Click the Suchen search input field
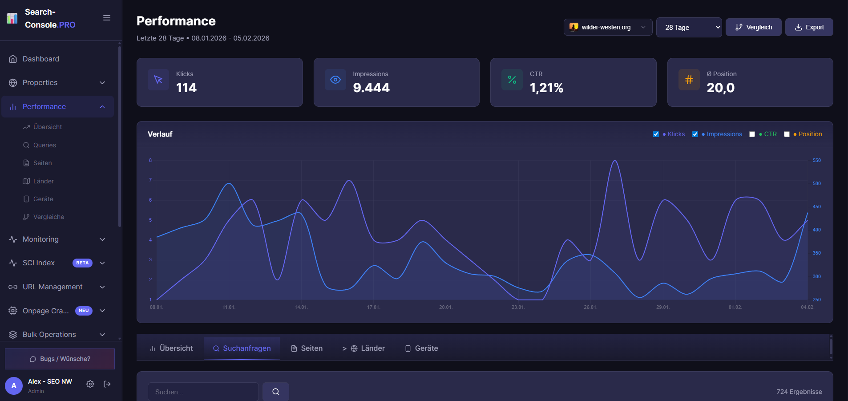The image size is (848, 401). pos(203,392)
